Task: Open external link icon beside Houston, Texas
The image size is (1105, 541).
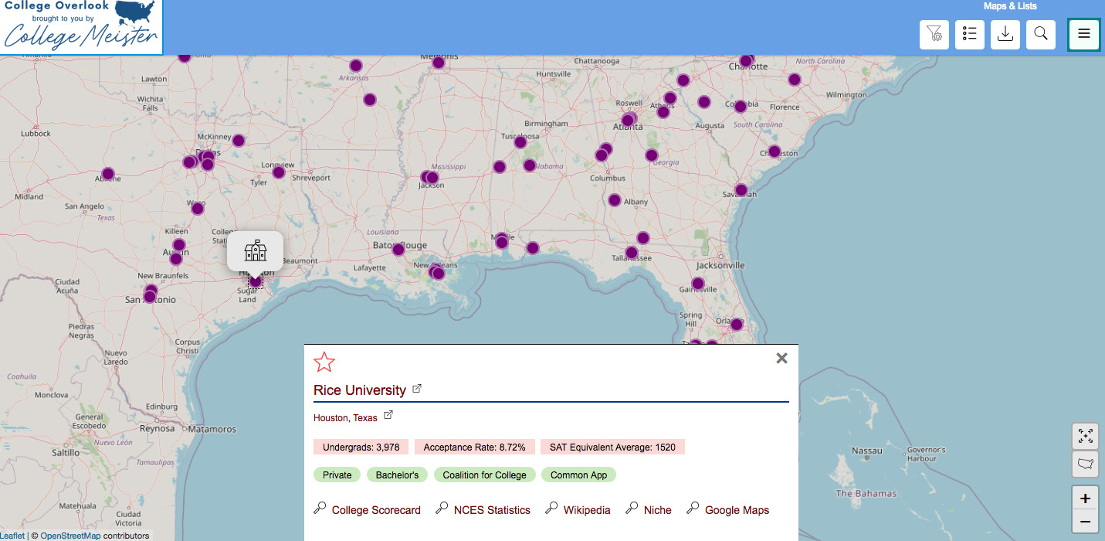Action: [x=388, y=415]
